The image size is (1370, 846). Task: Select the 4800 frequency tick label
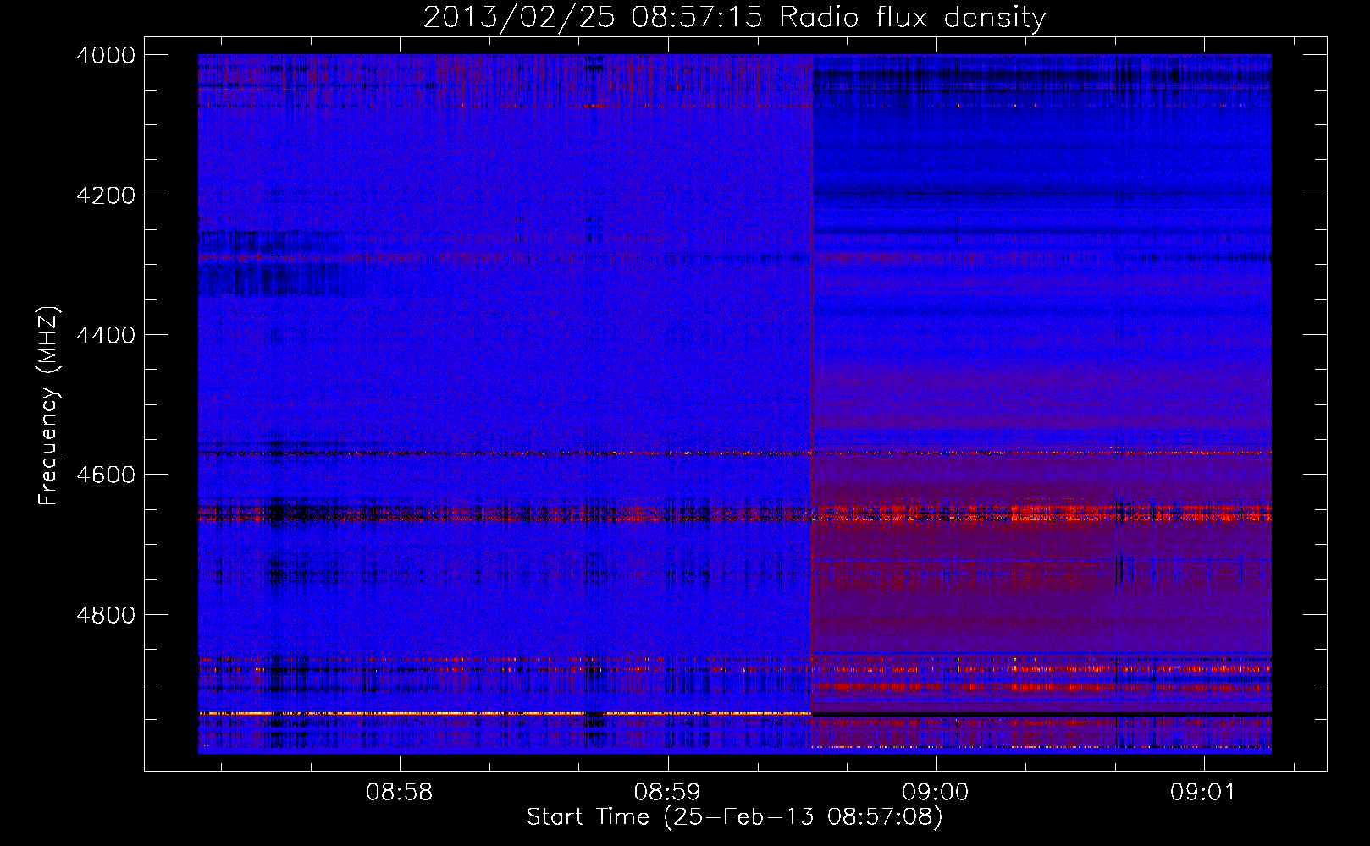point(106,614)
